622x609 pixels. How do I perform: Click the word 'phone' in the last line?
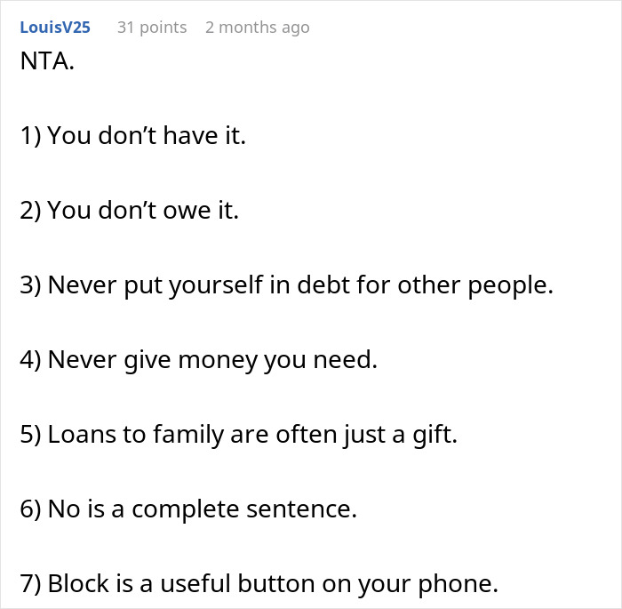(x=462, y=584)
